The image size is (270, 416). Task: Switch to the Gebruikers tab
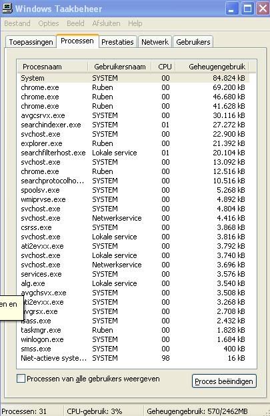[x=193, y=42]
